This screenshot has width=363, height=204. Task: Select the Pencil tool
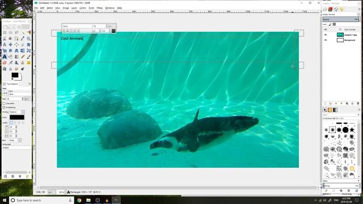23,57
